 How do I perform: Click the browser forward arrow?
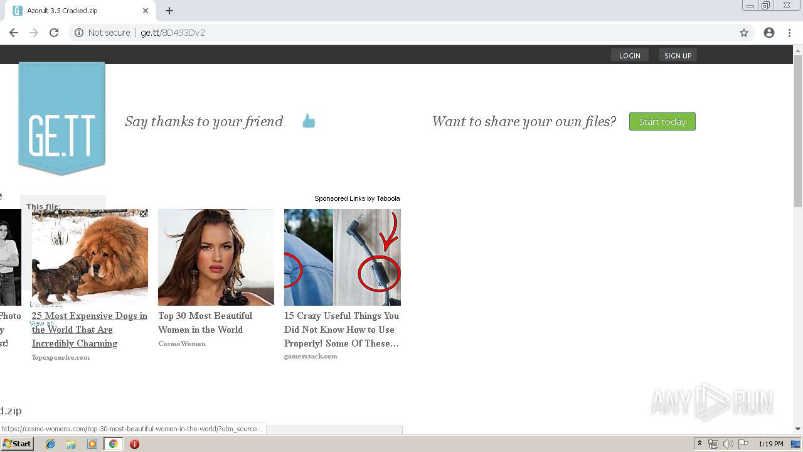pos(34,33)
